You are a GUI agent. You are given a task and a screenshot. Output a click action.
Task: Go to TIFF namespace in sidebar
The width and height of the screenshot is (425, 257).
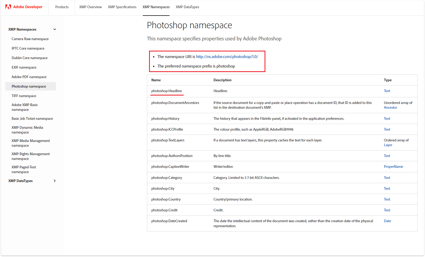click(x=24, y=96)
